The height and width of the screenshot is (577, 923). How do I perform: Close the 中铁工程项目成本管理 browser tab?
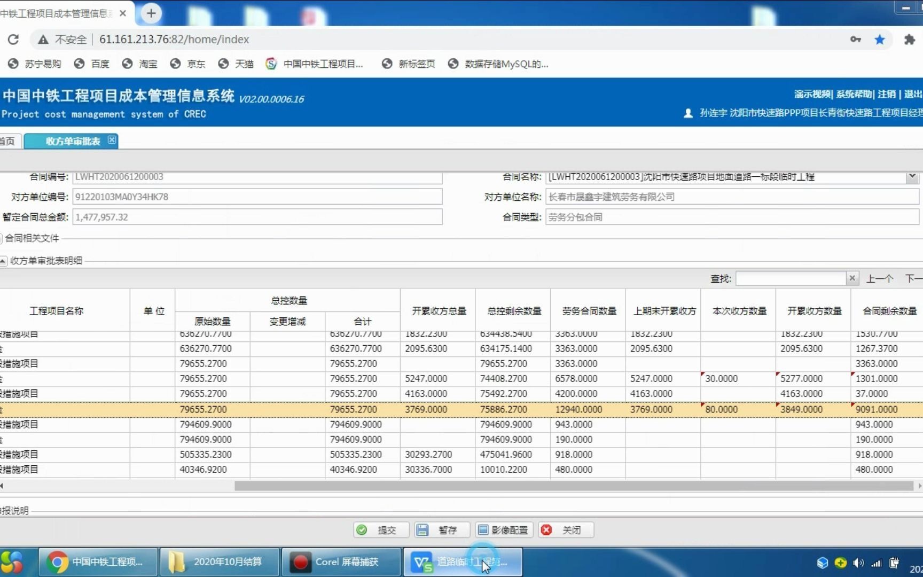123,13
